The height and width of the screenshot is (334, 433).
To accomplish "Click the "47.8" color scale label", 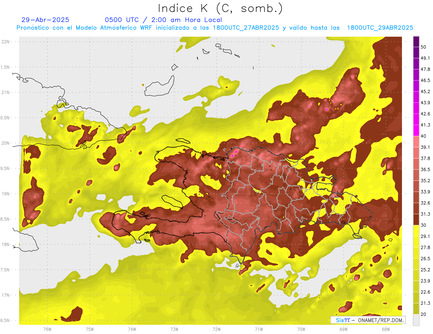I will click(x=425, y=69).
